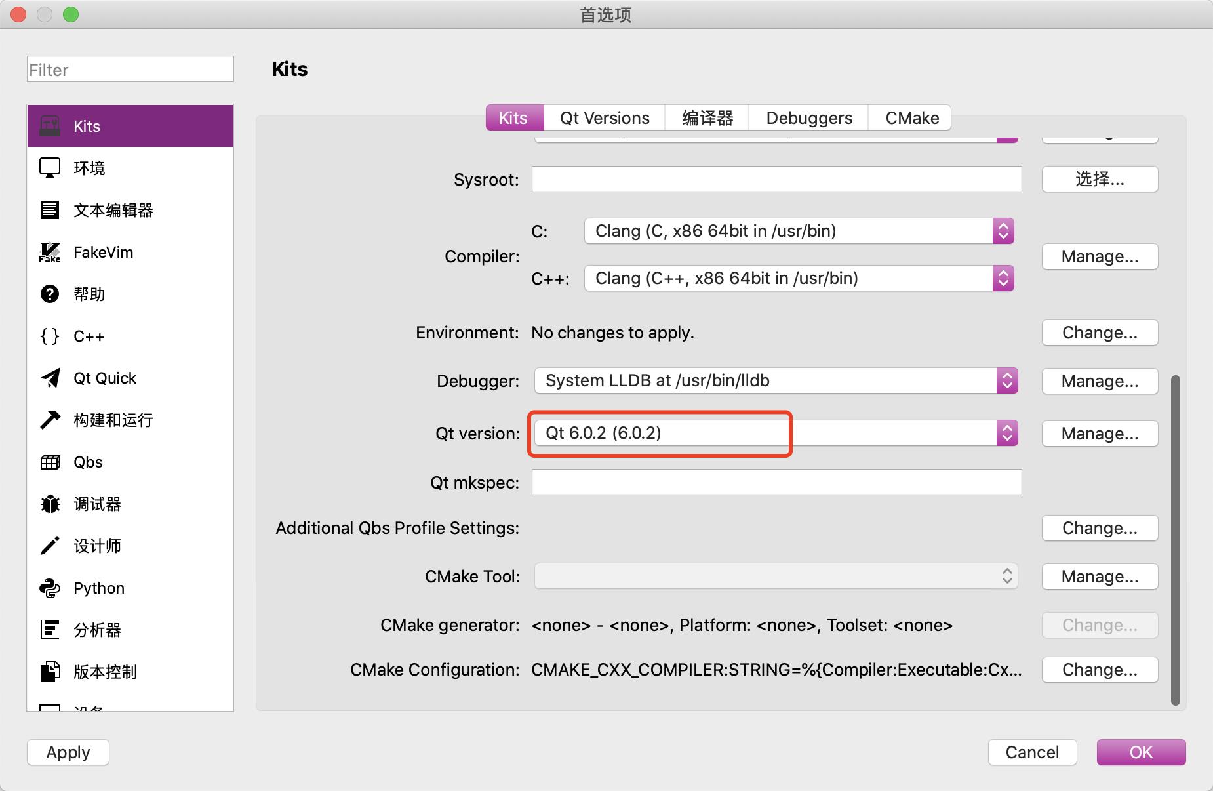The image size is (1213, 791).
Task: Select the Qt Quick category label
Action: (105, 378)
